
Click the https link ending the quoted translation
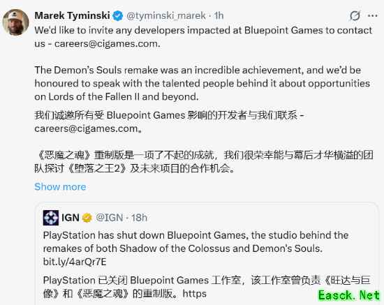click(x=195, y=294)
